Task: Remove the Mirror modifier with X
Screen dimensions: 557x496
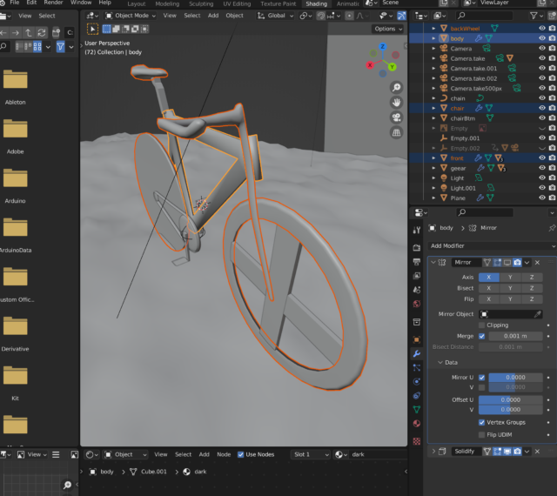Action: coord(538,262)
